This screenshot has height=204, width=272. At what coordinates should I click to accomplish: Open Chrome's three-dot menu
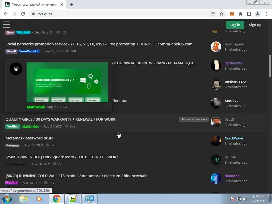pos(266,14)
